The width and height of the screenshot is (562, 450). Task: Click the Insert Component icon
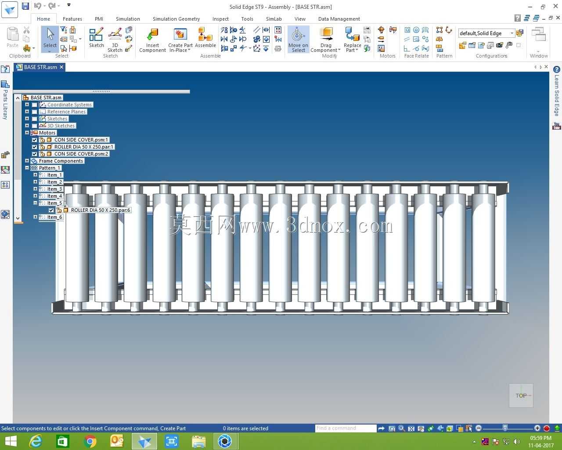tap(153, 40)
